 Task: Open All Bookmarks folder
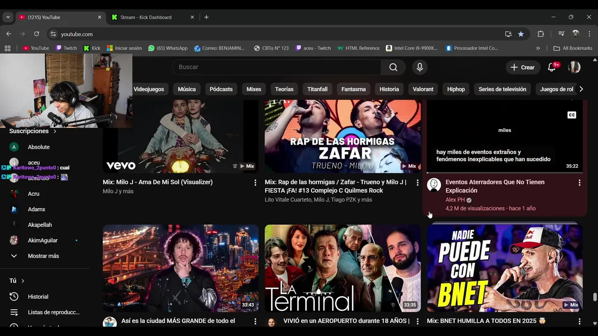(x=573, y=48)
